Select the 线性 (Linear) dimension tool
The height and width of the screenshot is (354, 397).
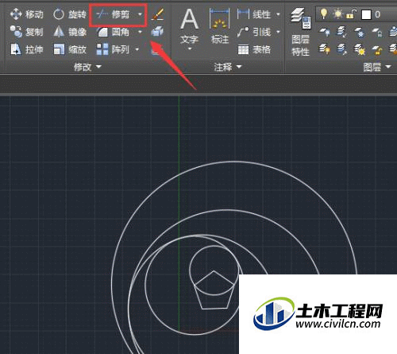[x=254, y=14]
